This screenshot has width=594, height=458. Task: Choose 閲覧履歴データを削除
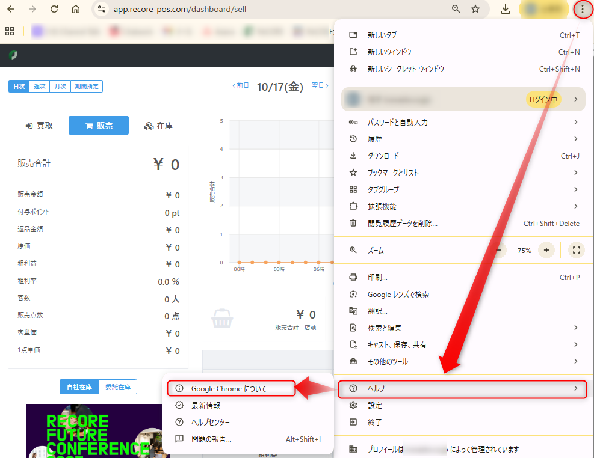tap(464, 223)
